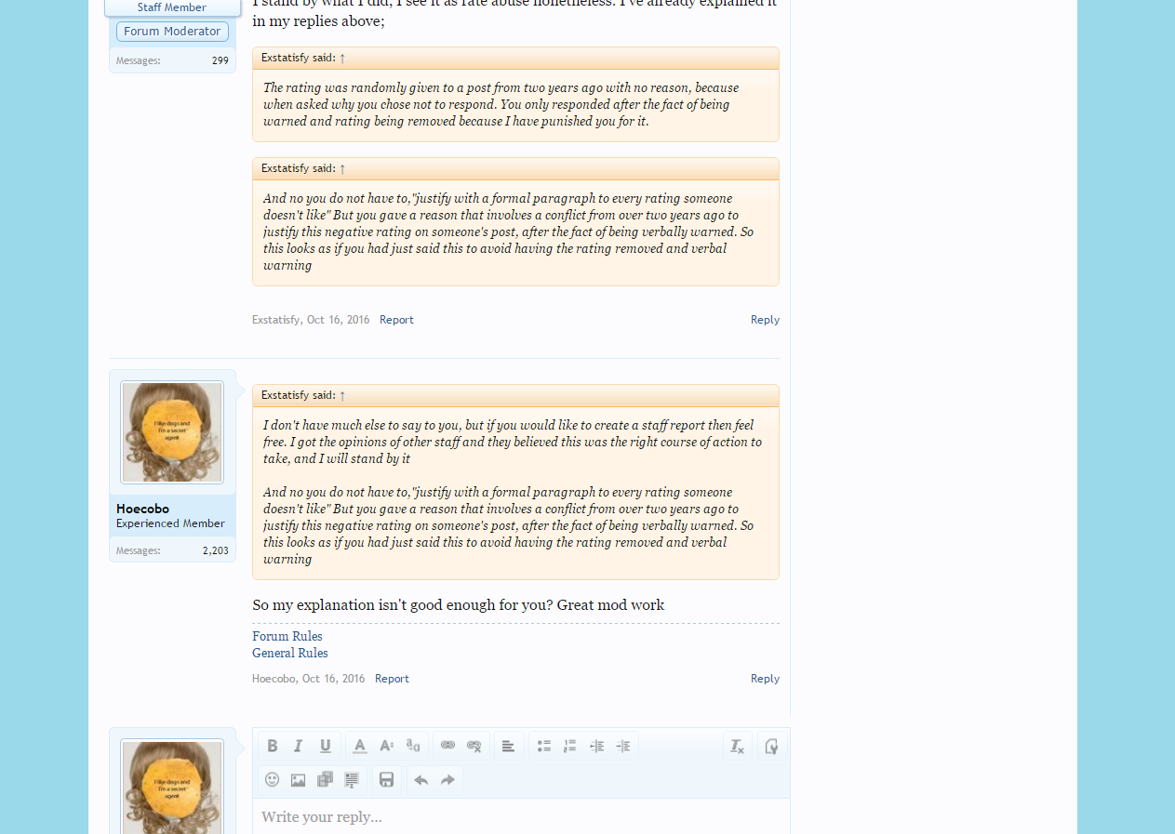The image size is (1175, 834).
Task: Report Exstatisfy's Oct 16 post
Action: pyautogui.click(x=396, y=320)
